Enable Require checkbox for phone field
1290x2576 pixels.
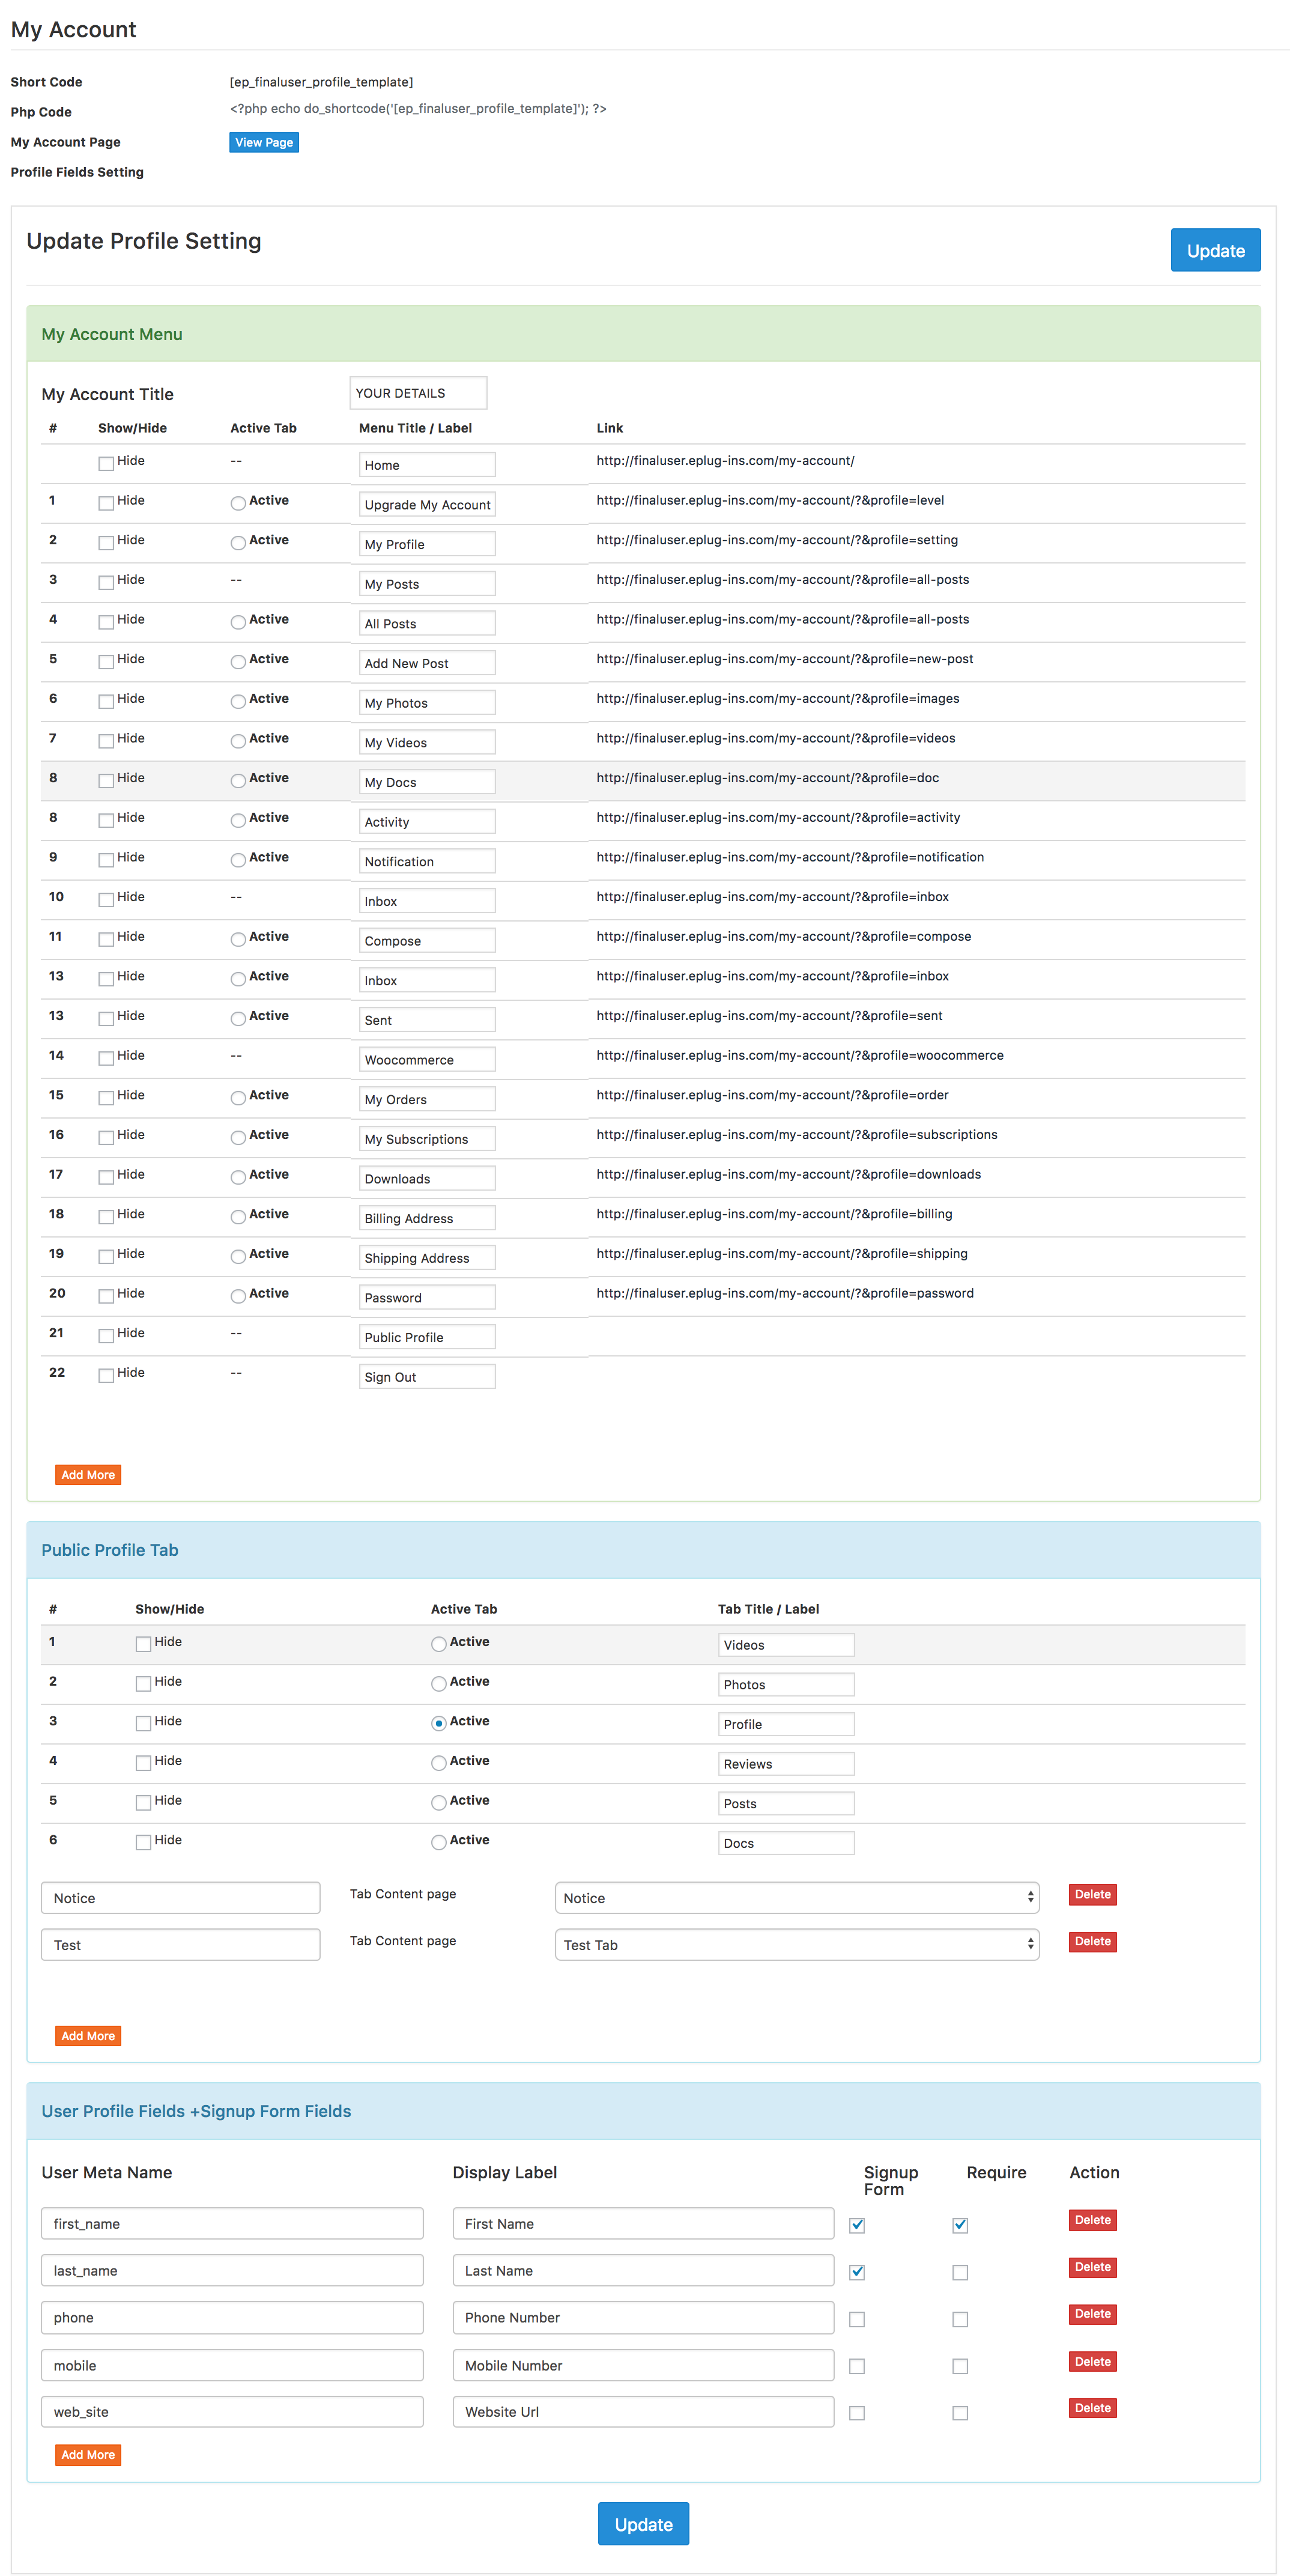point(960,2319)
